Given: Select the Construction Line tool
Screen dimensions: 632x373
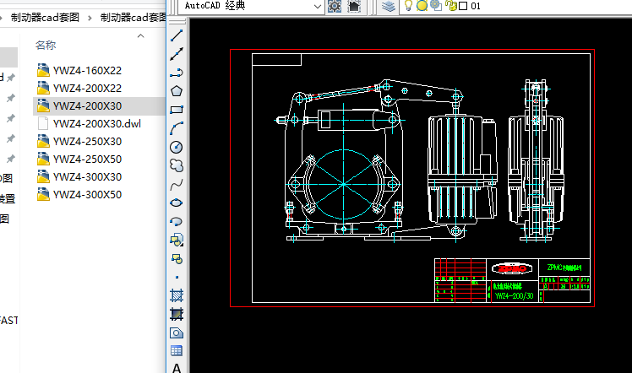Looking at the screenshot, I should coord(177,55).
